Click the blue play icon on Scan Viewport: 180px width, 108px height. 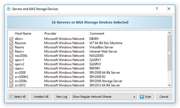pos(142,97)
